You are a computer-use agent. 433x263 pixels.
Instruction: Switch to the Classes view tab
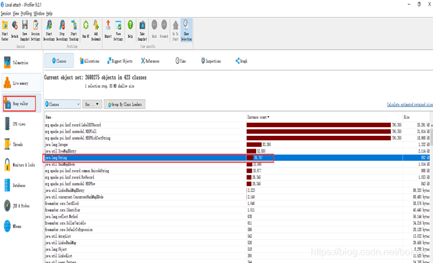point(59,61)
